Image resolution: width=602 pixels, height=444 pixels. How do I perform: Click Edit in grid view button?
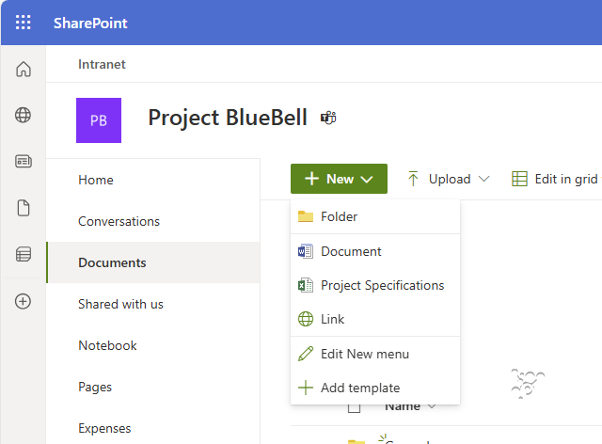pyautogui.click(x=555, y=179)
